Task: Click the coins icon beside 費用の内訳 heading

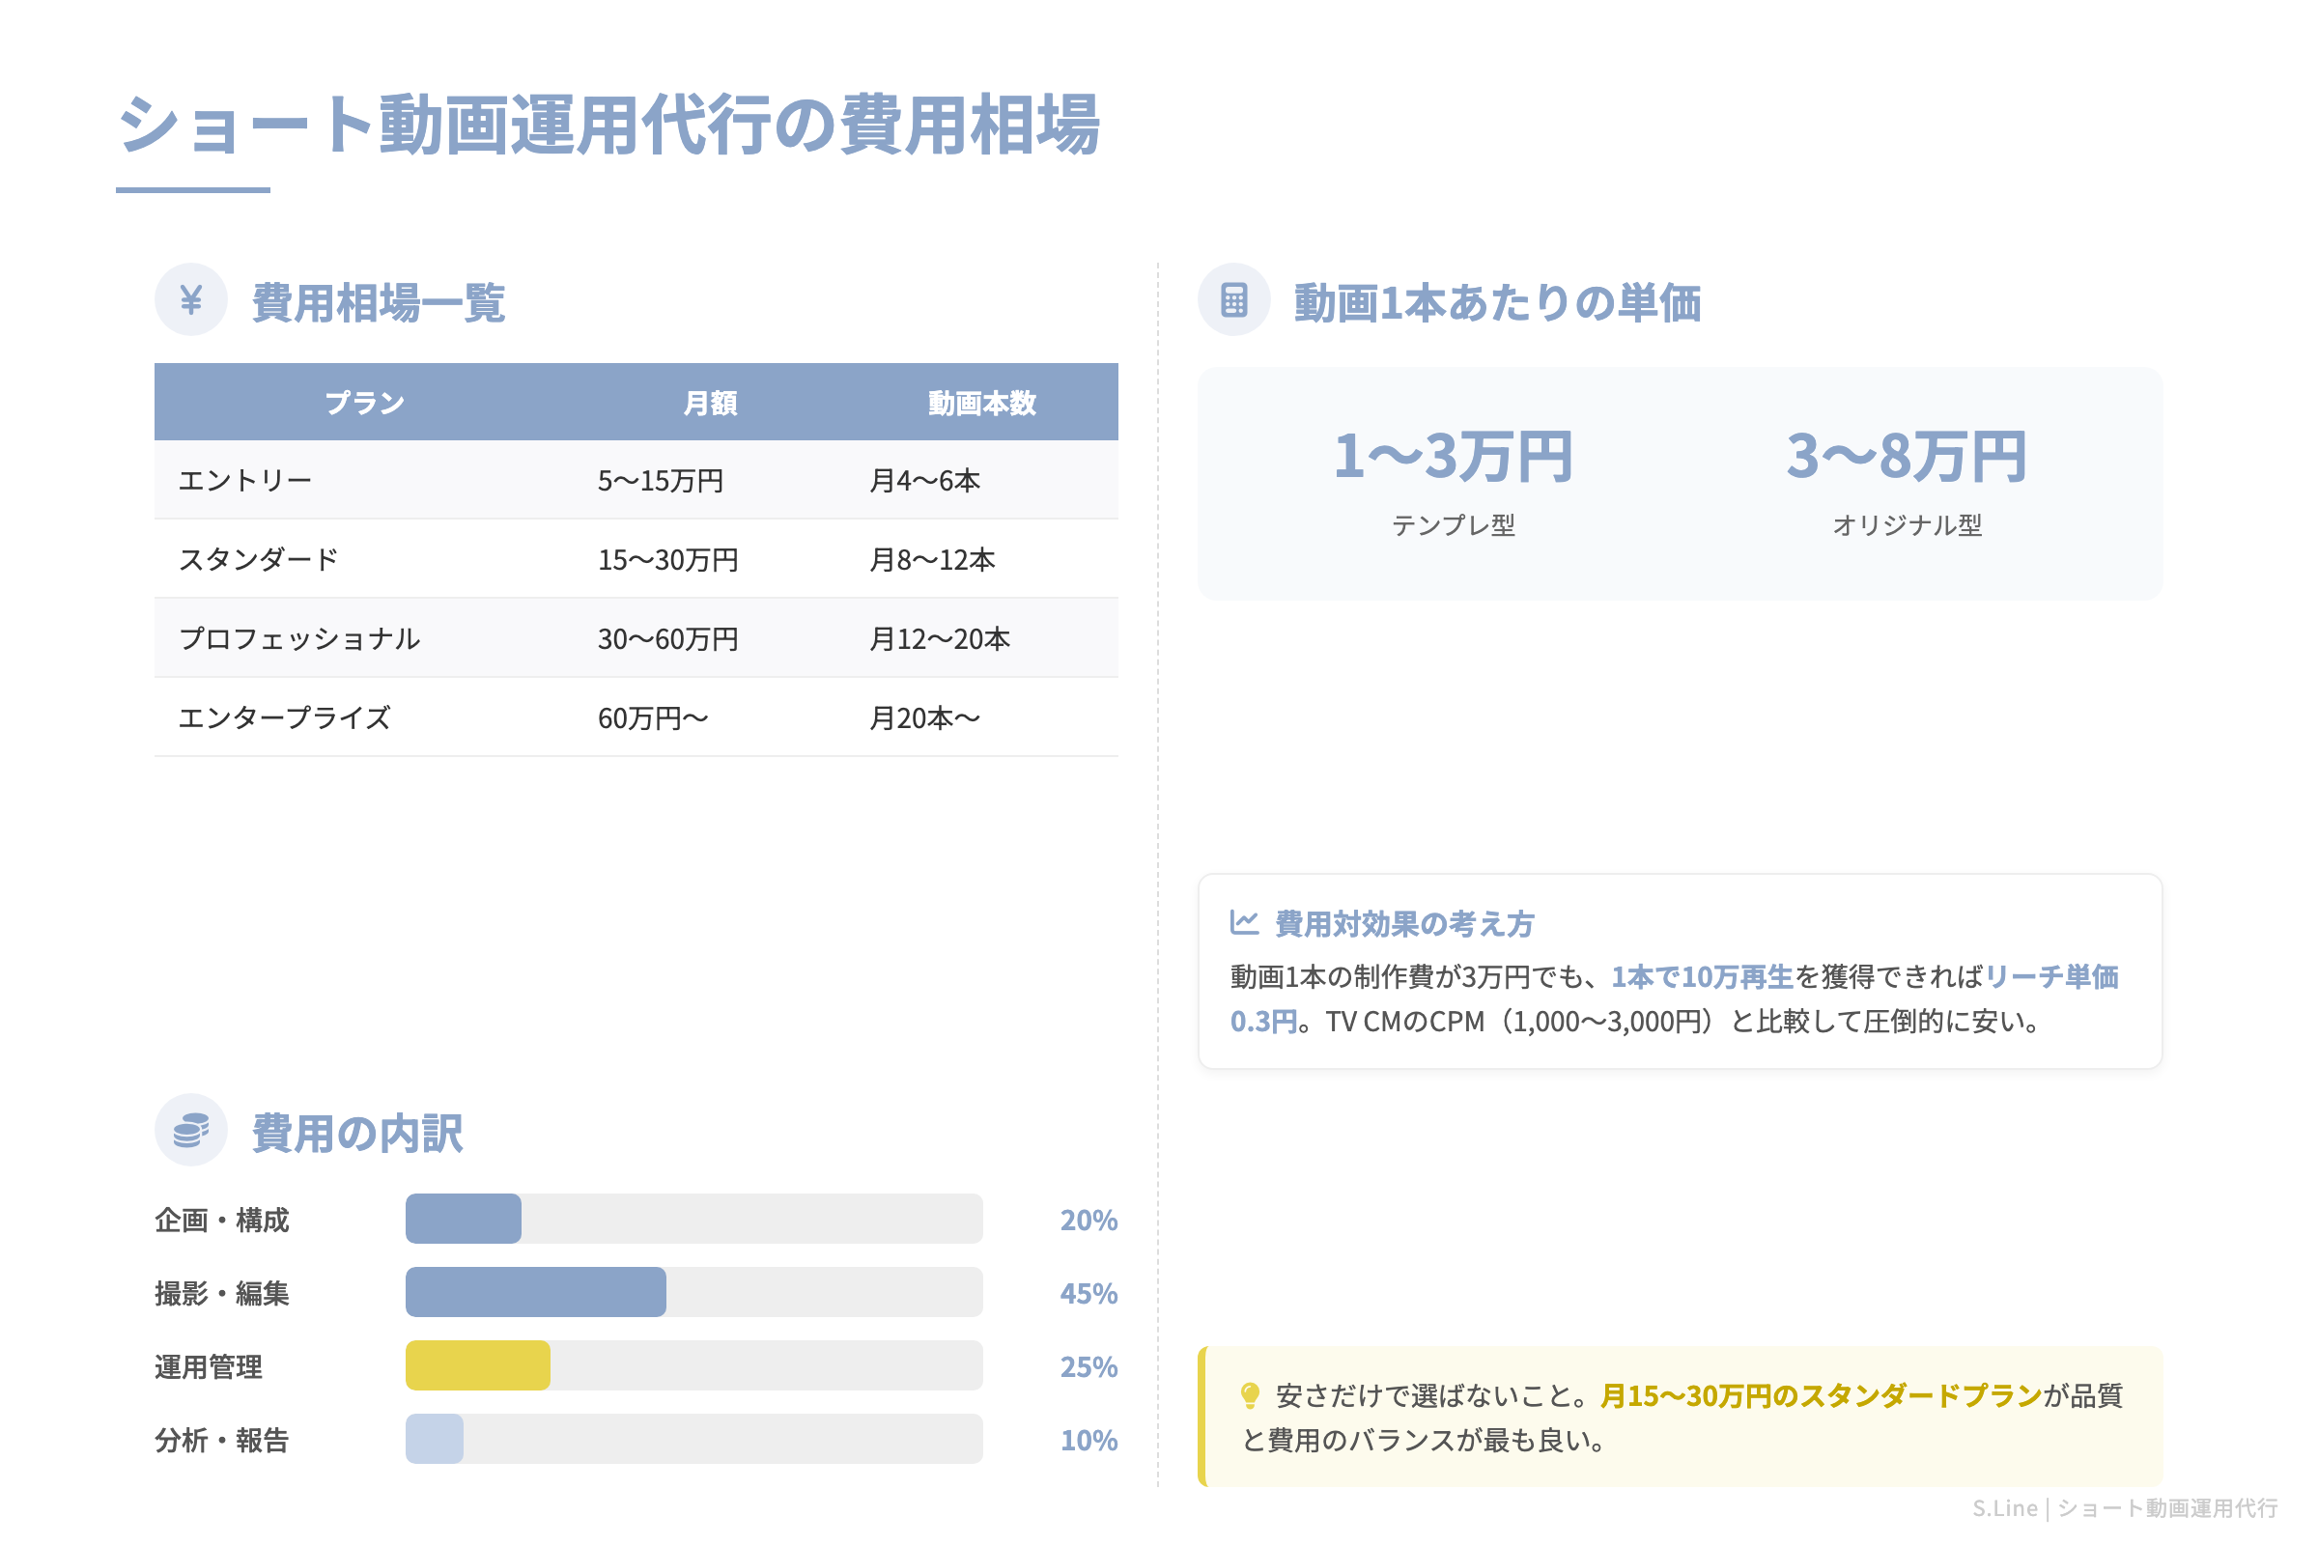Action: tap(191, 1130)
